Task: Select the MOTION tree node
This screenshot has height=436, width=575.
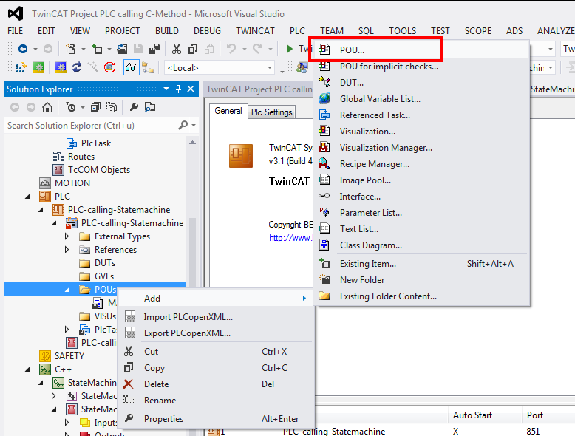Action: [x=72, y=183]
